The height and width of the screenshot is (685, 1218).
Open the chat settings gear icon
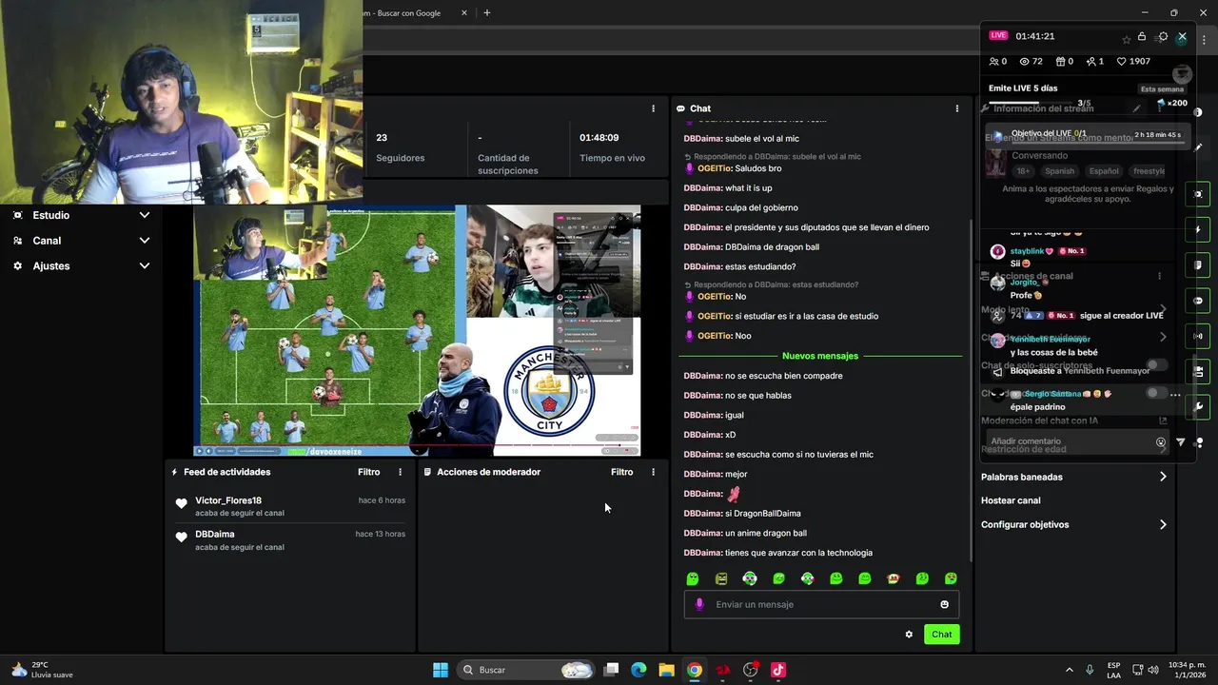click(909, 635)
